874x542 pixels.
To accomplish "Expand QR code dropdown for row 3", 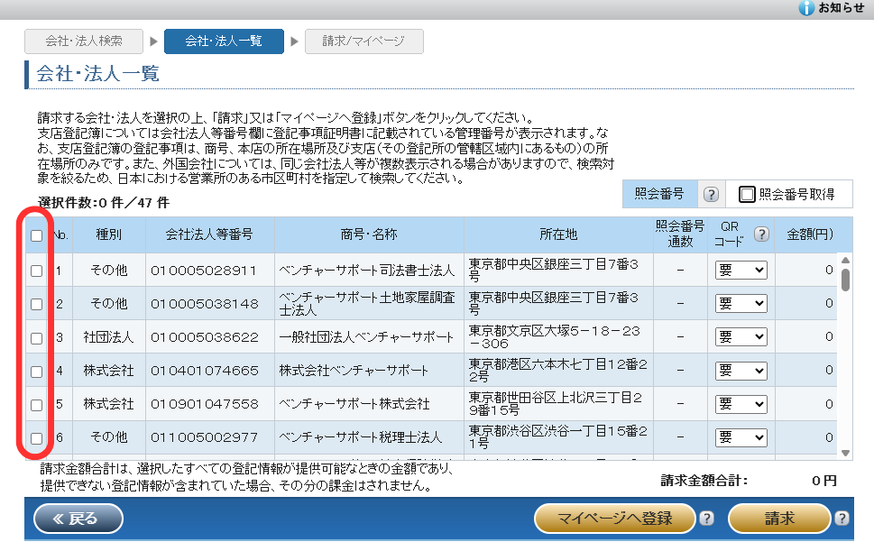I will (741, 337).
